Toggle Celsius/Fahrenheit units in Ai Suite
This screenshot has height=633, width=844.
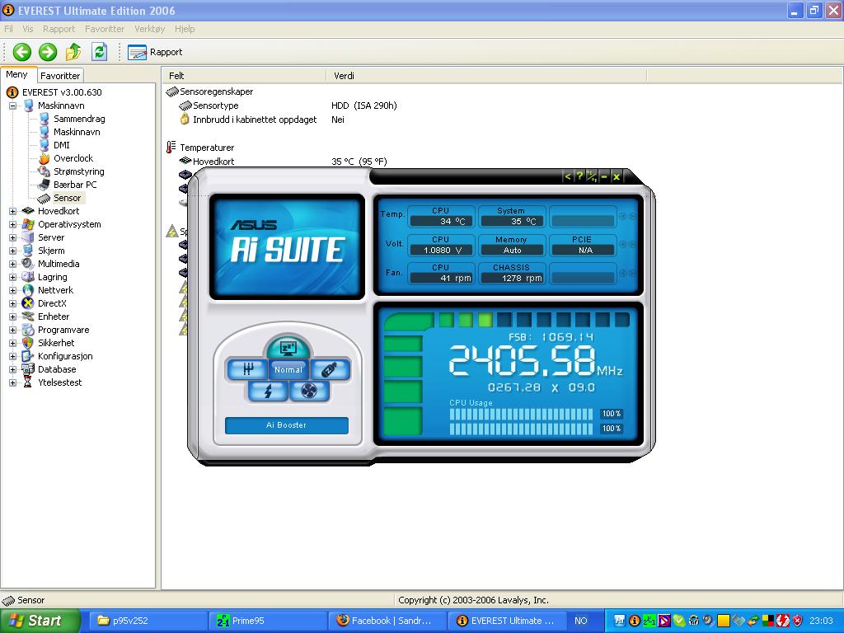(592, 176)
